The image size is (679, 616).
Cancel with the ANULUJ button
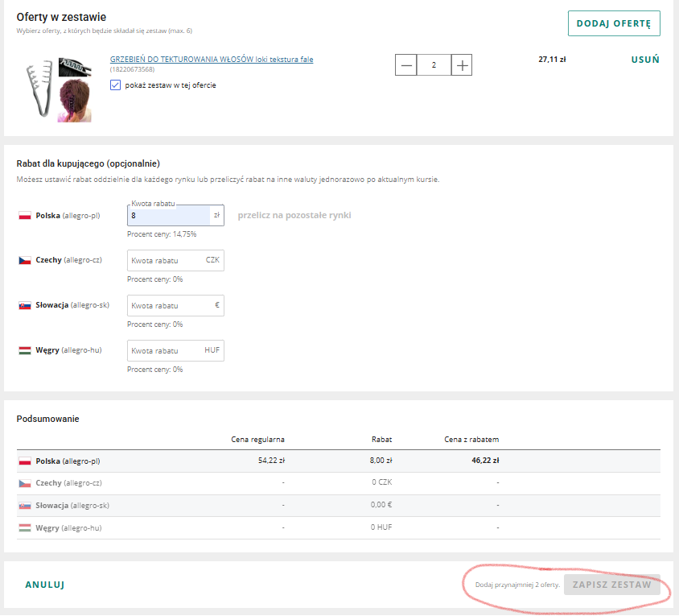click(x=45, y=585)
